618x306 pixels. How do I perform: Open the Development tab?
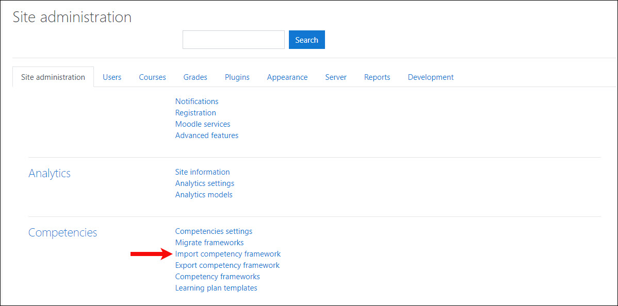(x=430, y=77)
